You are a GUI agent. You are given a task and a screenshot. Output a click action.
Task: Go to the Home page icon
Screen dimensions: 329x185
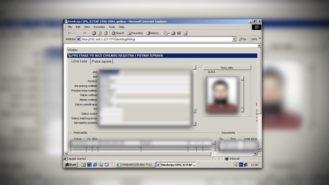(x=105, y=33)
